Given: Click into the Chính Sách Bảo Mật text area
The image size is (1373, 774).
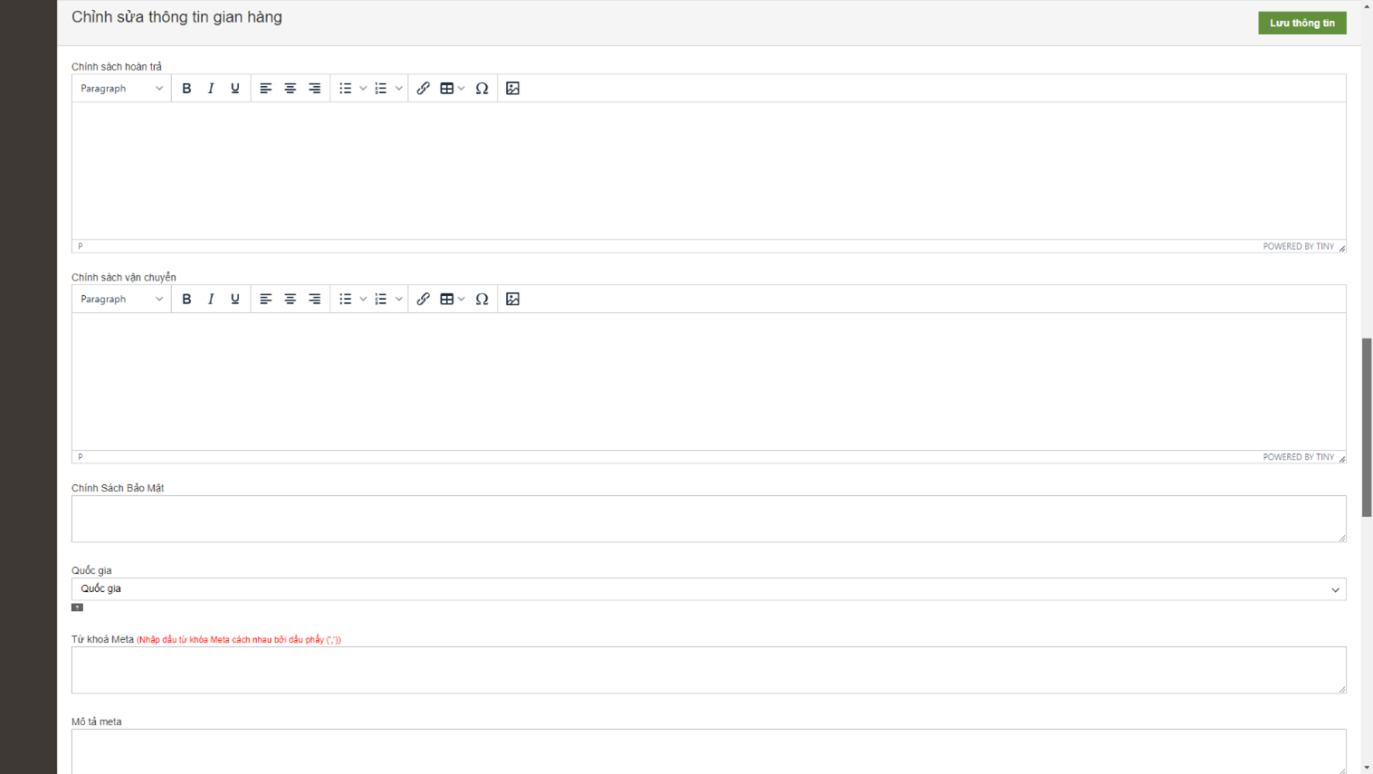Looking at the screenshot, I should coord(708,519).
